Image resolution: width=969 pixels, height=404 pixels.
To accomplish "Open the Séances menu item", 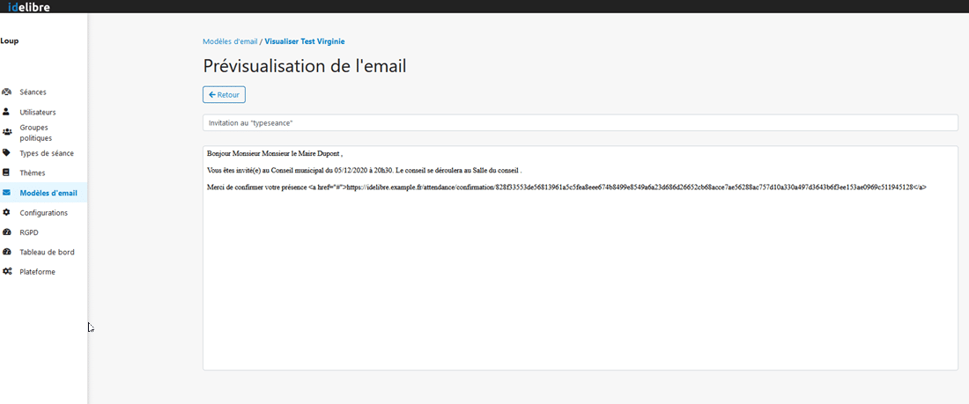I will pos(33,92).
